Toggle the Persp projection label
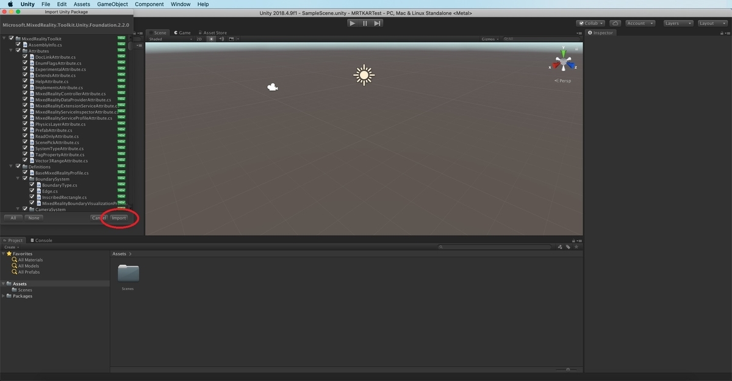 click(x=563, y=80)
